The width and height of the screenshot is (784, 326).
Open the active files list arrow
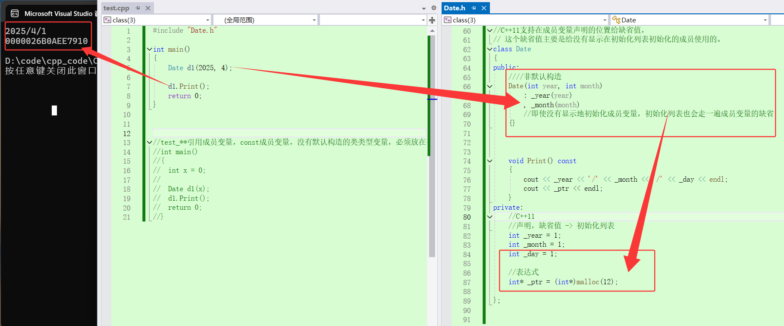[x=424, y=9]
